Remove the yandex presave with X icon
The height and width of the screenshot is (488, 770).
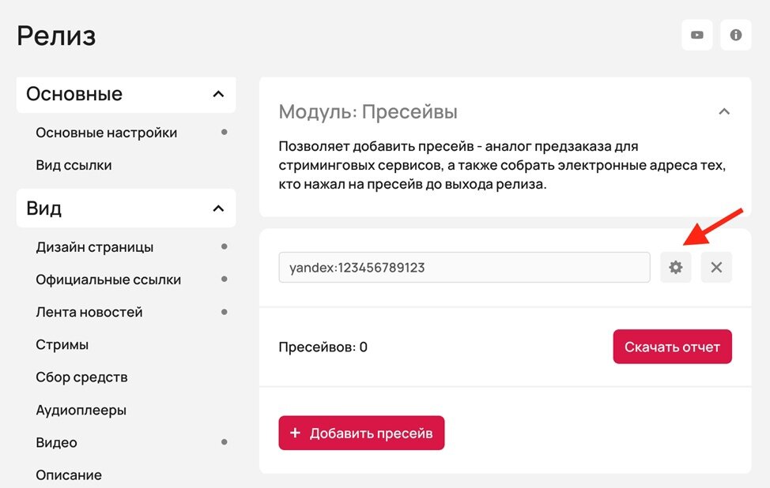click(716, 268)
